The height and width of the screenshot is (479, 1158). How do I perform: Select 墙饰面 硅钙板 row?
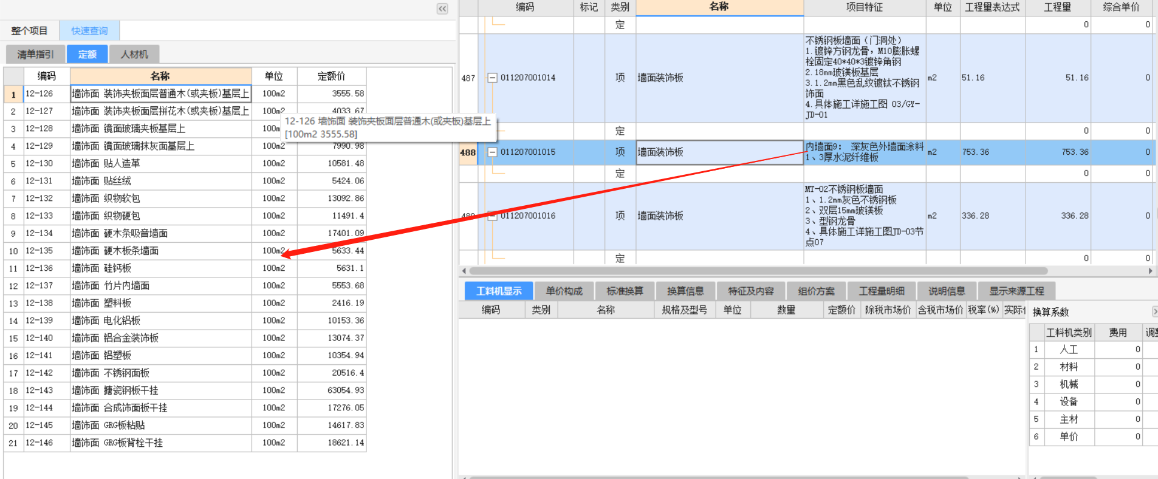(185, 268)
